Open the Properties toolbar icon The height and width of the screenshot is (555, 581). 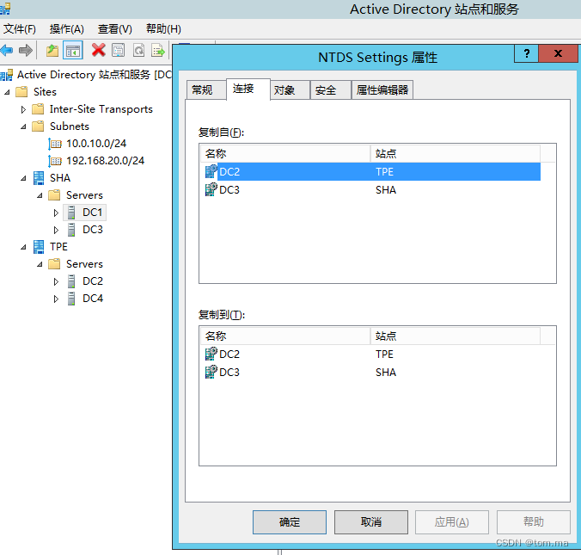(x=119, y=50)
